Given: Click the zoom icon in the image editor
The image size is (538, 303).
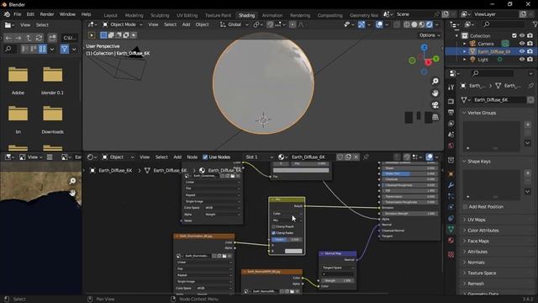Looking at the screenshot, I should (x=72, y=181).
